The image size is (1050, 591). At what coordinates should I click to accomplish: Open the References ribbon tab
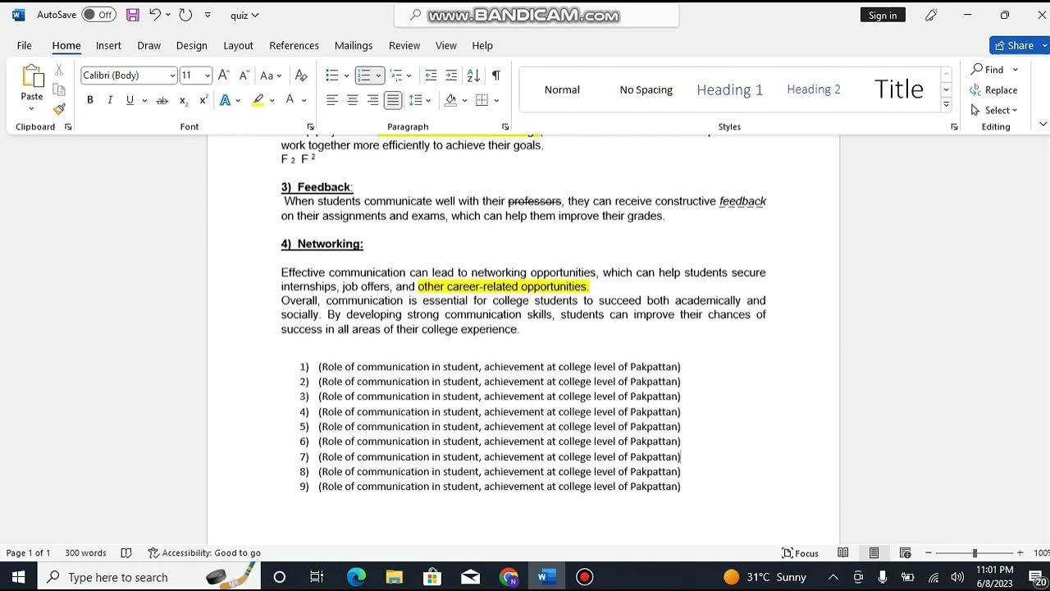tap(294, 45)
